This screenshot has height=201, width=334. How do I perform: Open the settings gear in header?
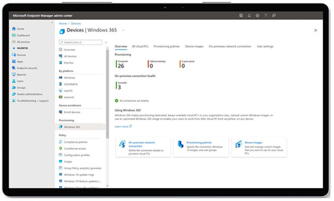click(257, 16)
